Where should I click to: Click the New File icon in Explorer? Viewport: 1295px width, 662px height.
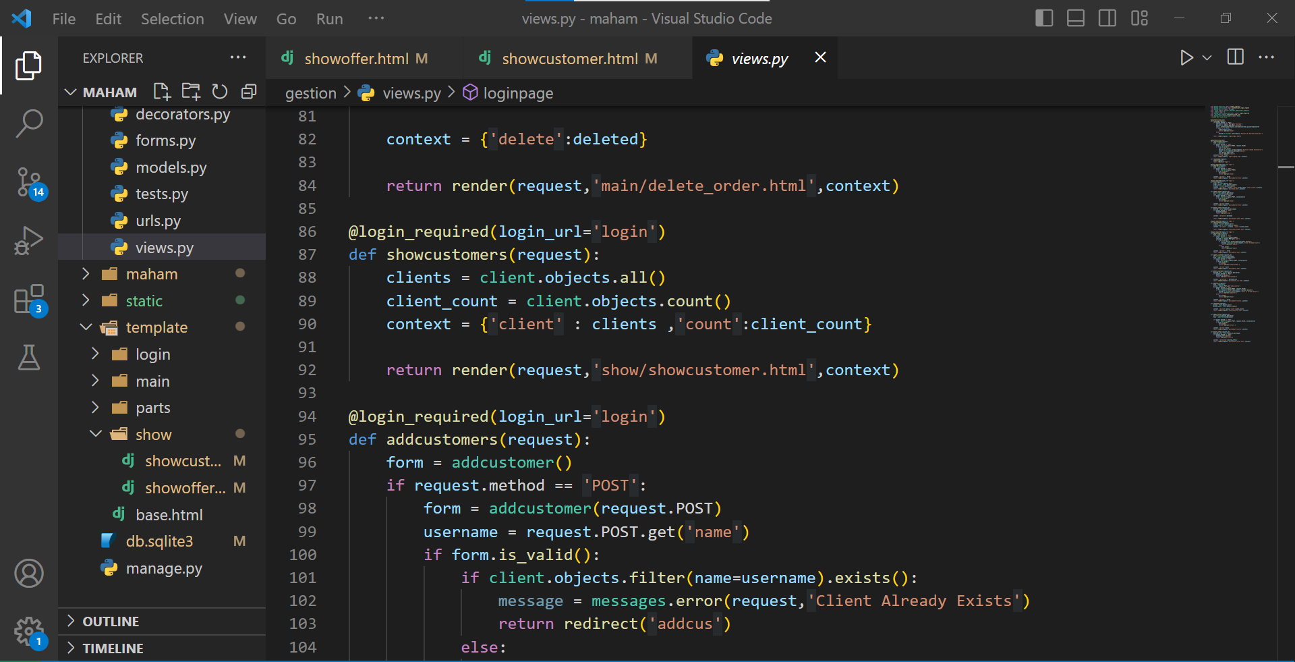point(162,92)
